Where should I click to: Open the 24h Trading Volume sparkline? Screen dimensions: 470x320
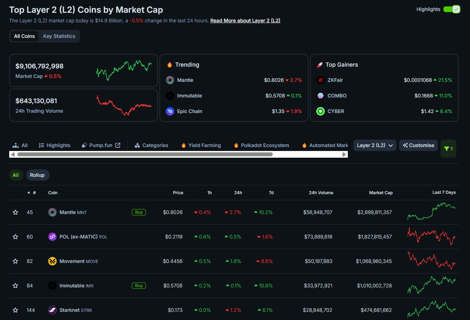pyautogui.click(x=124, y=105)
